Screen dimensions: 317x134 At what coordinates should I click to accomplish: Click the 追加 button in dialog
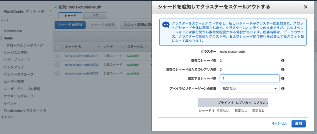[299, 123]
